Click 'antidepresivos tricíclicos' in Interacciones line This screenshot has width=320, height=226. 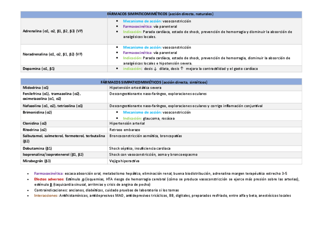pyautogui.click(x=146, y=195)
